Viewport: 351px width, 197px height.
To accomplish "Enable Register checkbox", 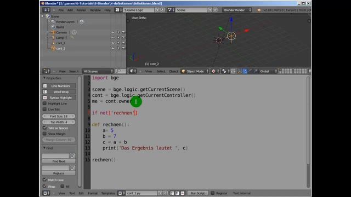I will [213, 193].
